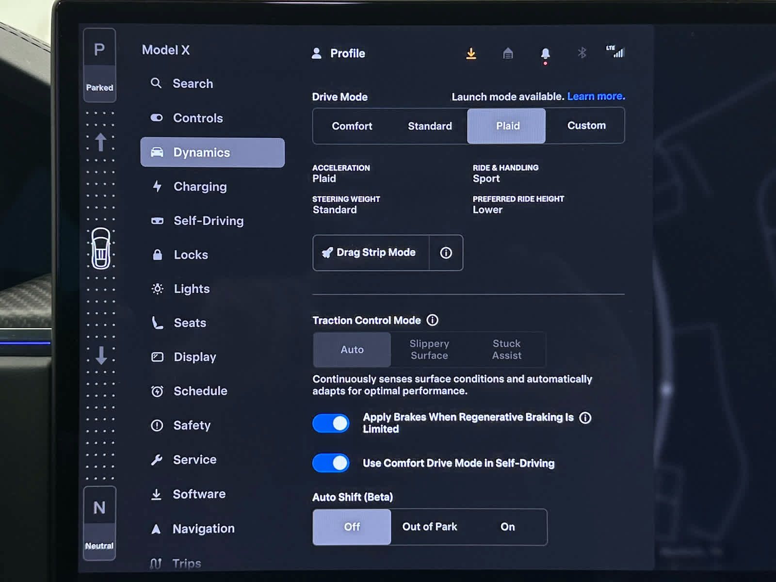The height and width of the screenshot is (582, 776).
Task: Open the Search menu item
Action: point(212,84)
